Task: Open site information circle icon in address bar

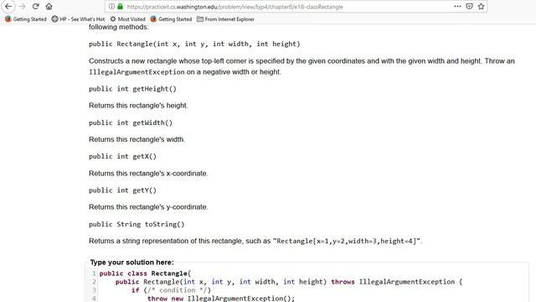Action: (111, 7)
